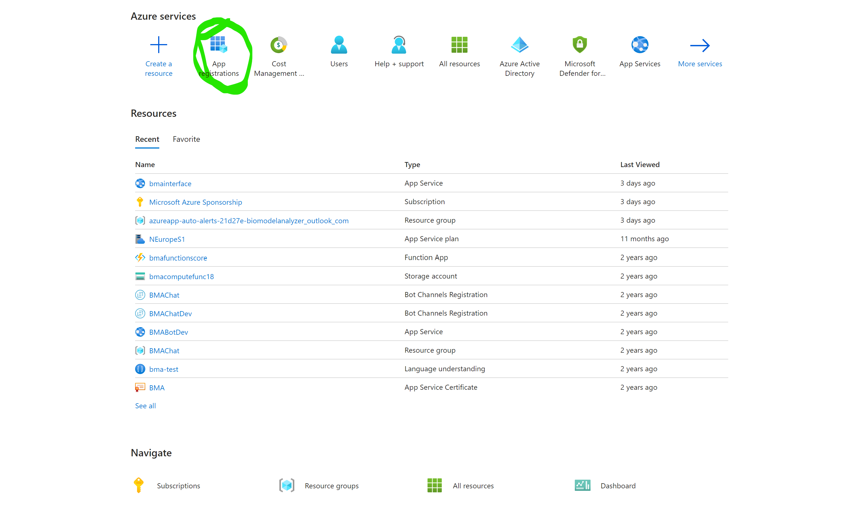This screenshot has width=858, height=515.
Task: Open Microsoft Azure Sponsorship subscription link
Action: coord(196,202)
